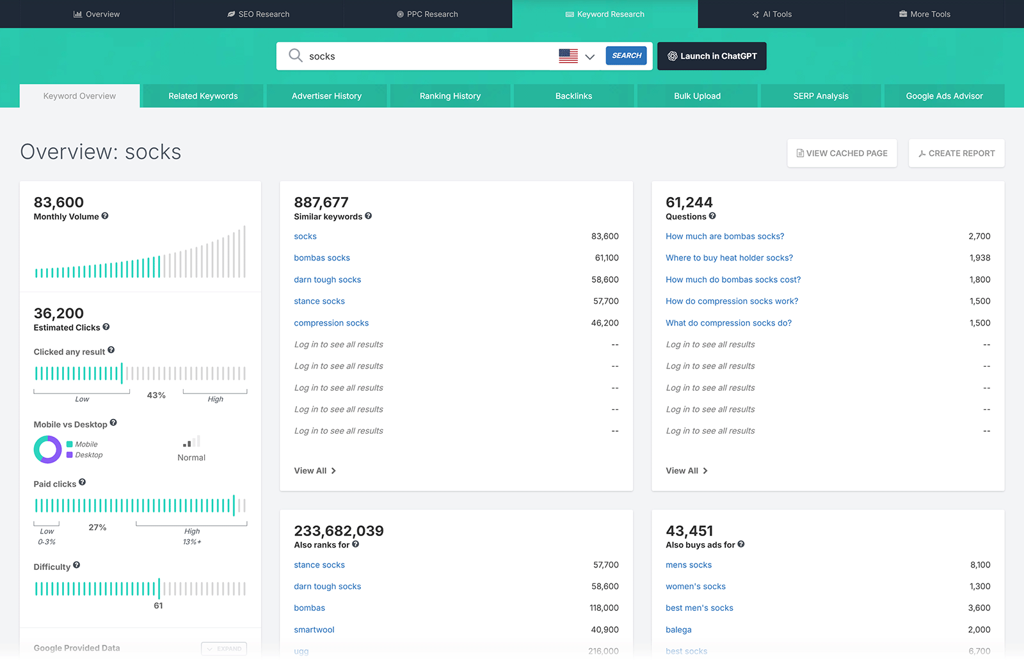
Task: Click the question mark beside Also buys ads for
Action: click(x=741, y=544)
